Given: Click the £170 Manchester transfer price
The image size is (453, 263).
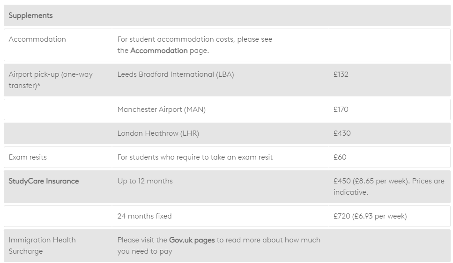Looking at the screenshot, I should coord(341,110).
